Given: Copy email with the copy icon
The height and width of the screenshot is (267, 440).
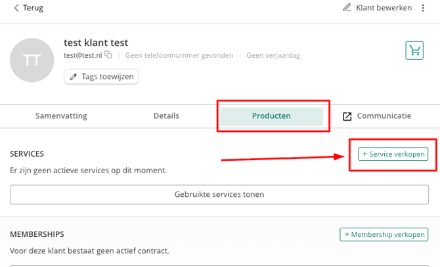Looking at the screenshot, I should (x=108, y=54).
